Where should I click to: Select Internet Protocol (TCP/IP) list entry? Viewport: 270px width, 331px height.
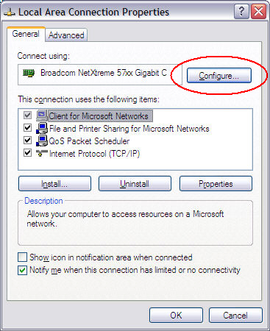click(94, 154)
